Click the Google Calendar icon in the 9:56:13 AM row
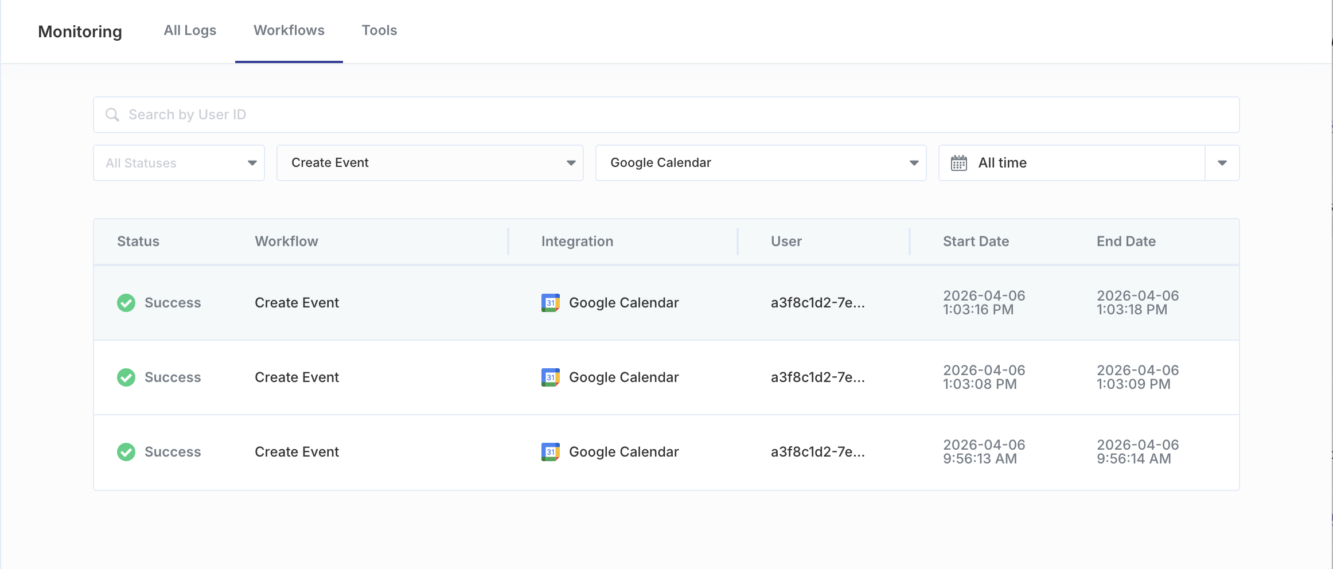 tap(551, 452)
